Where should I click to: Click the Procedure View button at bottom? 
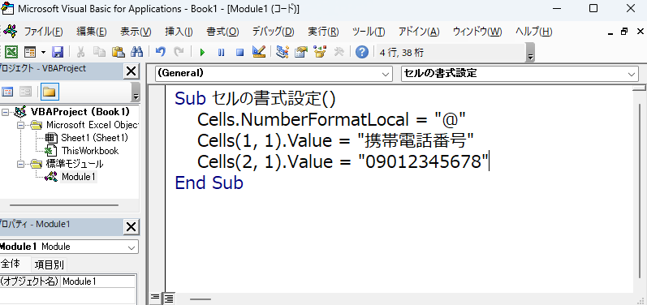155,297
